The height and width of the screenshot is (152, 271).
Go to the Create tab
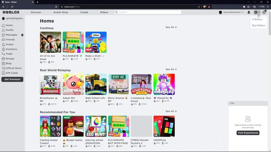click(x=84, y=12)
